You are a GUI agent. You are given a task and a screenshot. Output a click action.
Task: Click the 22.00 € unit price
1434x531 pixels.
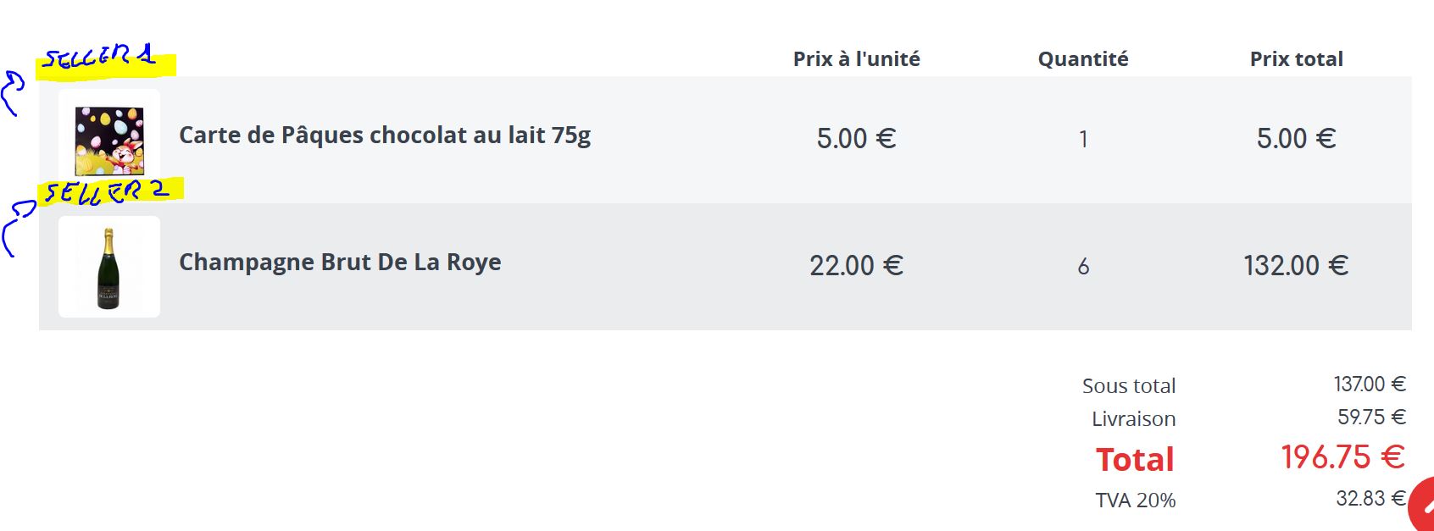point(856,266)
